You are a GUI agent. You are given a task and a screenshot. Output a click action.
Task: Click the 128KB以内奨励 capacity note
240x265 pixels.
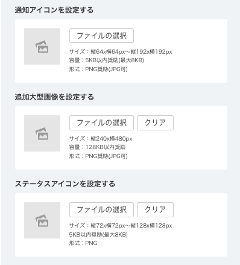(x=97, y=147)
